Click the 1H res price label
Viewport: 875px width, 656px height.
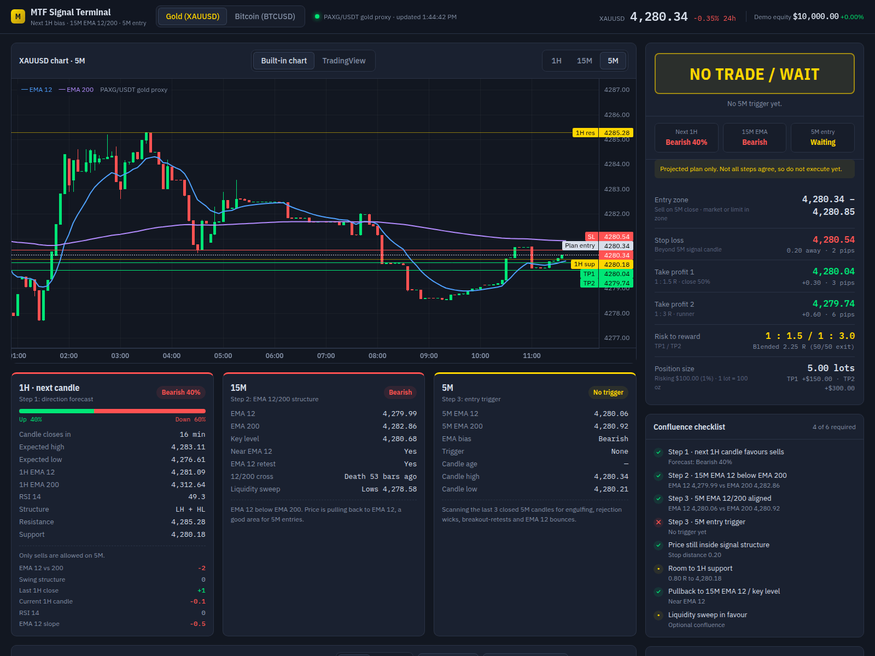point(603,133)
